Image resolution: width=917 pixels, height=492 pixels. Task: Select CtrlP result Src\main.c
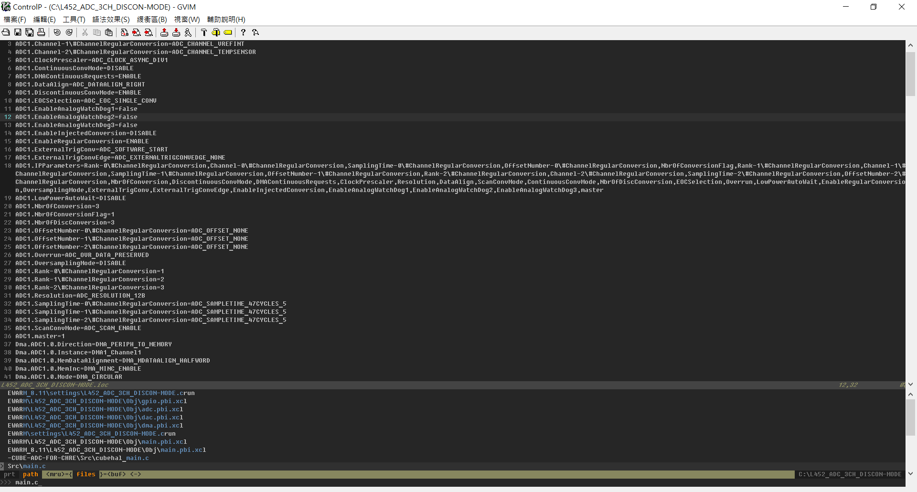click(x=27, y=466)
